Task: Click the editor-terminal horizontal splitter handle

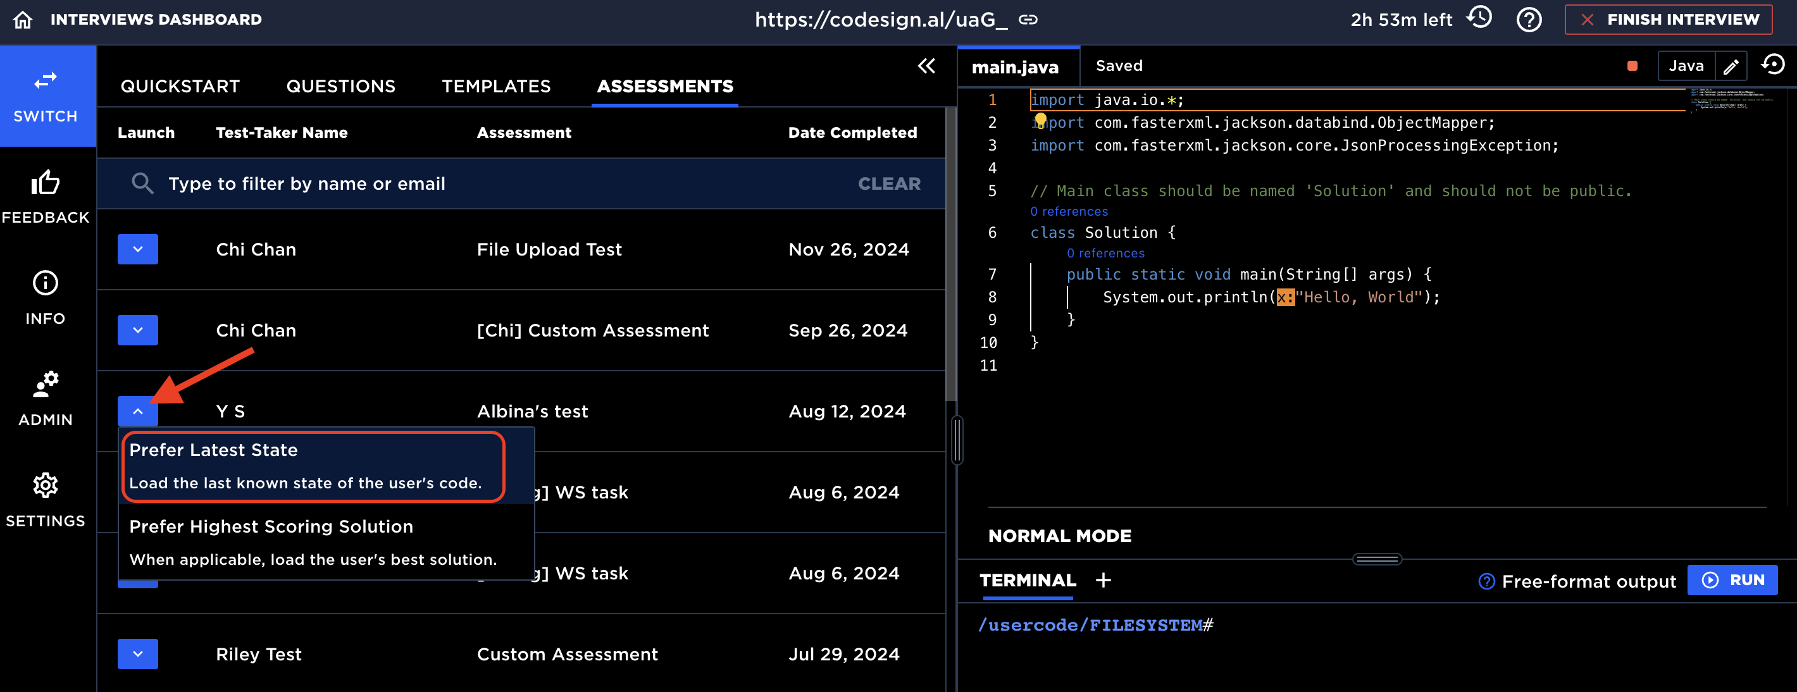Action: click(1377, 559)
